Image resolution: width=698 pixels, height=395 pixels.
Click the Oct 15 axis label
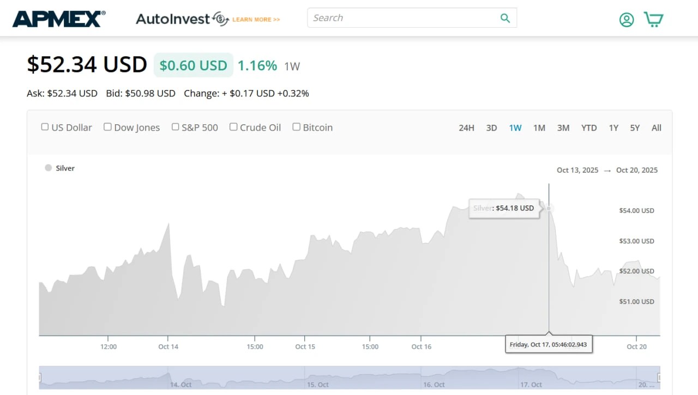click(305, 347)
